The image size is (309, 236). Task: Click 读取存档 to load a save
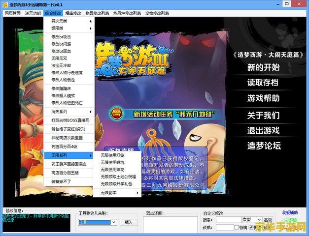point(263,83)
